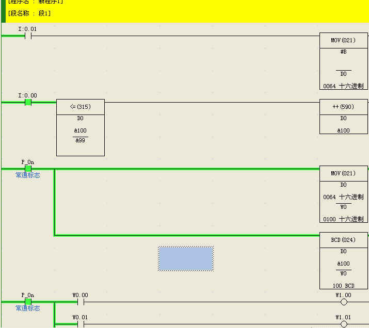369x328 pixels.
Task: Click the &99 operand in the compare block
Action: point(81,140)
